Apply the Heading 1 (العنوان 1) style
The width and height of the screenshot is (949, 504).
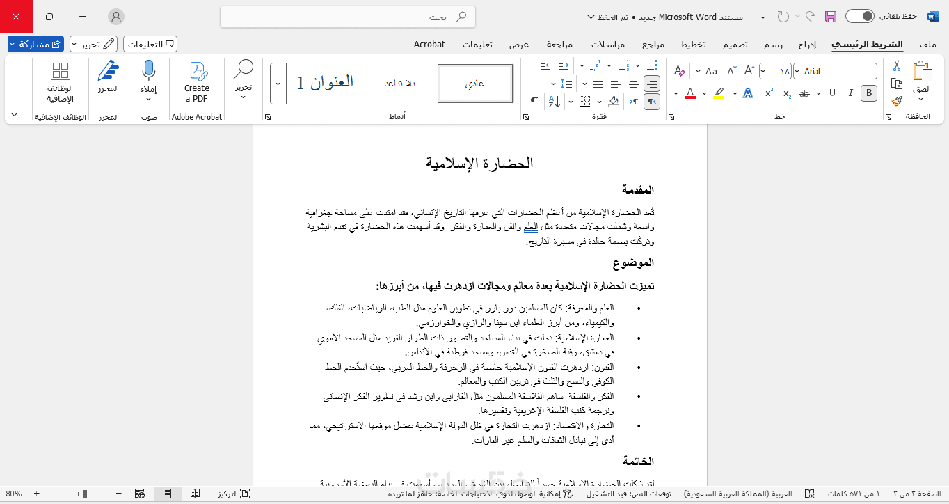tap(325, 84)
